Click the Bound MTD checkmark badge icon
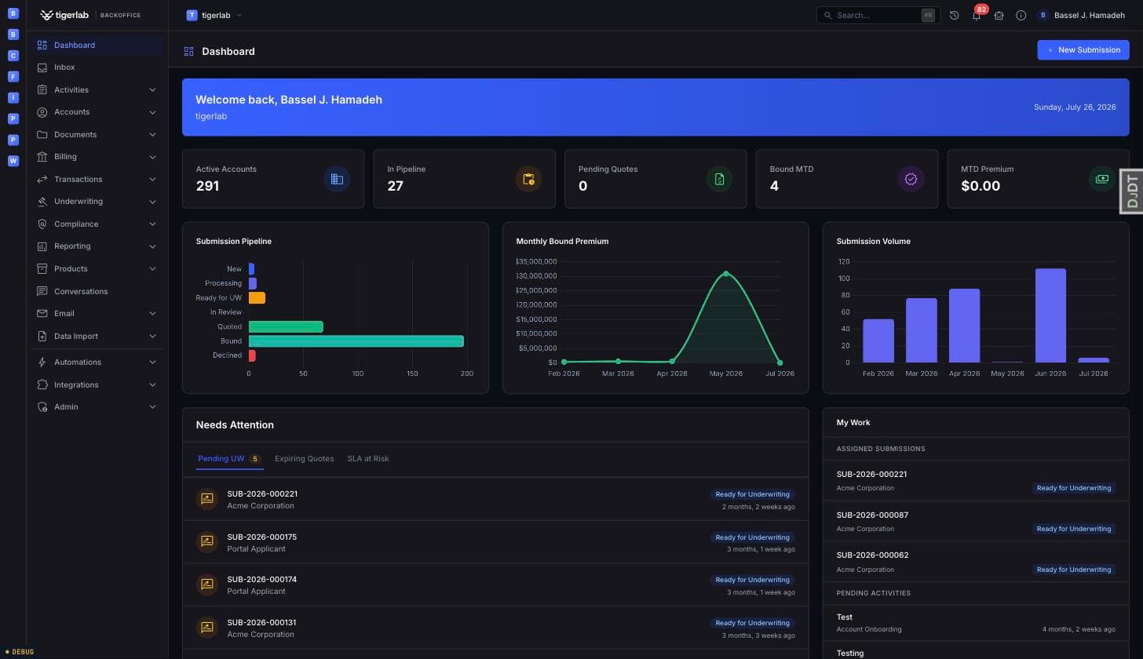 (x=911, y=179)
